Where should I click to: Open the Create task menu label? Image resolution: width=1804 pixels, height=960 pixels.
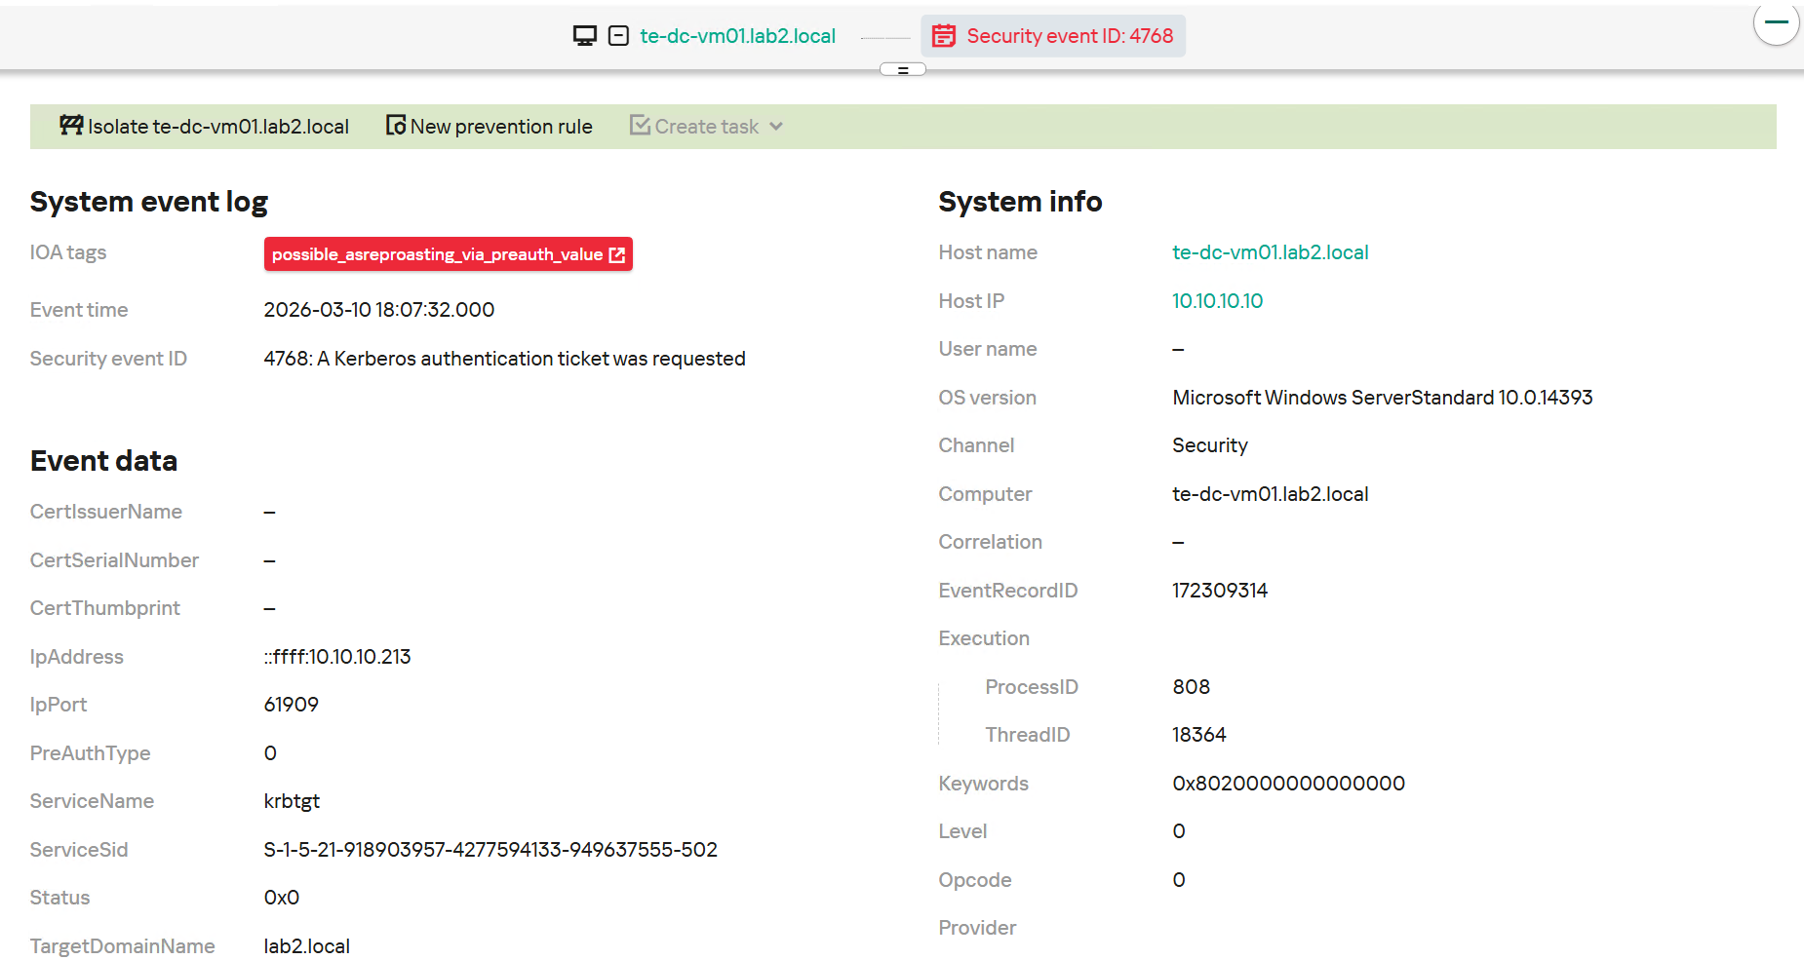[x=706, y=127]
